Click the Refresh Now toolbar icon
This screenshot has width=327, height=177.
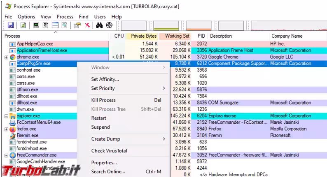tap(23, 25)
